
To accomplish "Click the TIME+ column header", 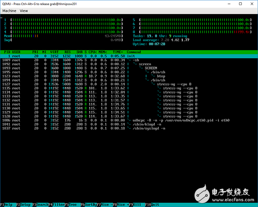I will pyautogui.click(x=117, y=52).
